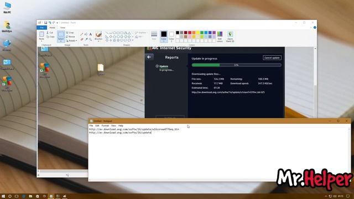Open the Rotate dropdown in Paint
This screenshot has height=199, width=354.
[x=71, y=40]
